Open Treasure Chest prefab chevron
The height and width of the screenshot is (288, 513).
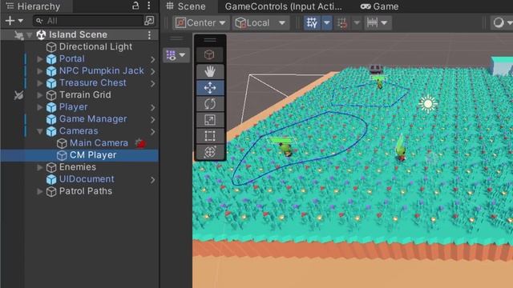[x=152, y=83]
